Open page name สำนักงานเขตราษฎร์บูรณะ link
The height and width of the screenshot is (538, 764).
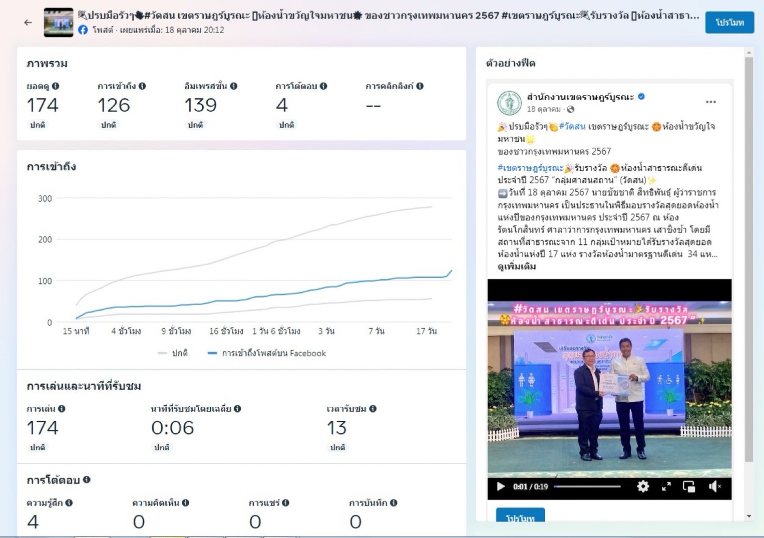pos(580,97)
